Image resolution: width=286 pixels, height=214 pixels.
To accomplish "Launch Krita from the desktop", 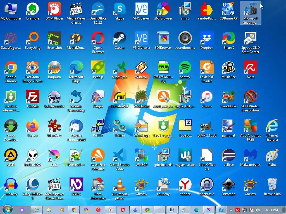I will 54,158.
